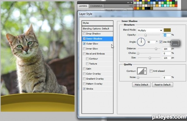187x121 pixels.
Task: Select the Inner Shadow settings row
Action: [x=98, y=39]
